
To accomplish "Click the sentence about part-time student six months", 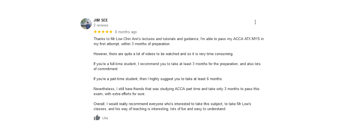I will [x=158, y=79].
